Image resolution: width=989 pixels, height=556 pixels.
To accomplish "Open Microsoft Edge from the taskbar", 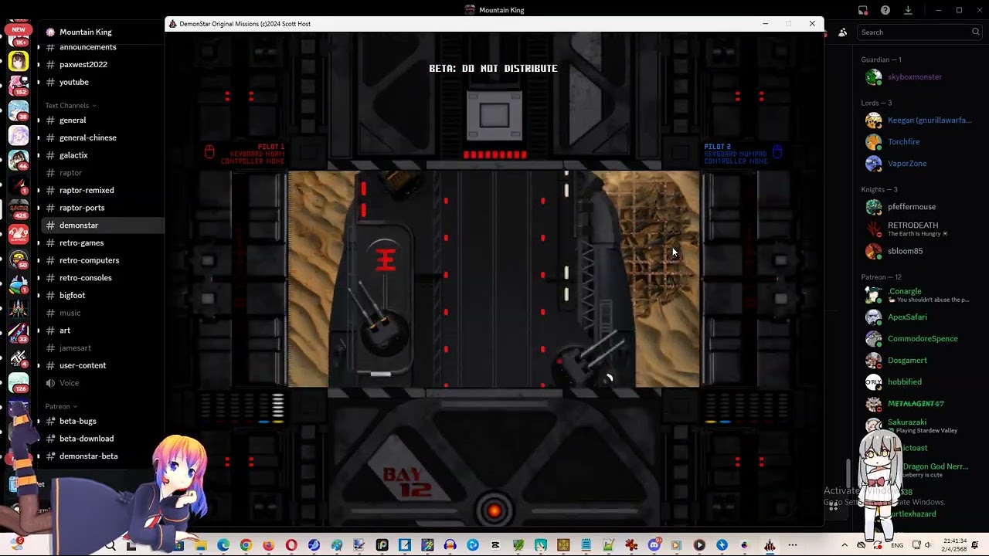I will tap(223, 545).
